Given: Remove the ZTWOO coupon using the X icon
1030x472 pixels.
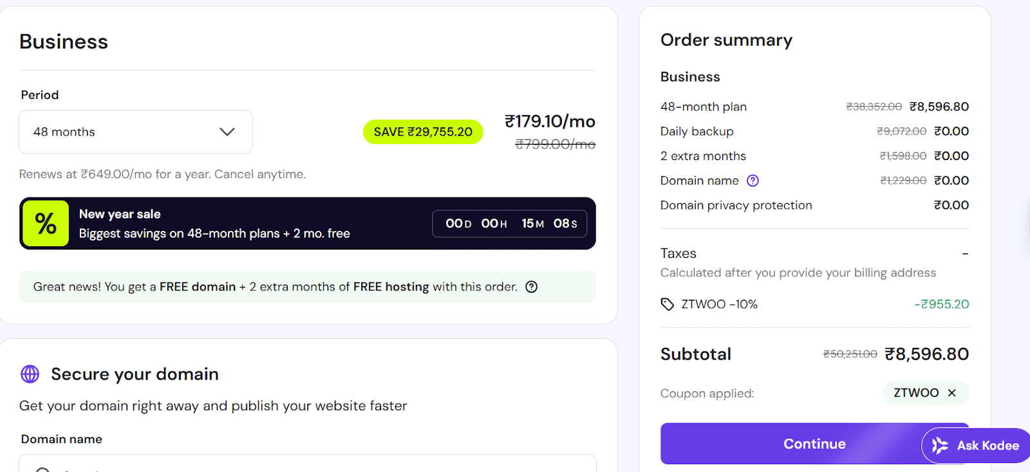Looking at the screenshot, I should (951, 393).
